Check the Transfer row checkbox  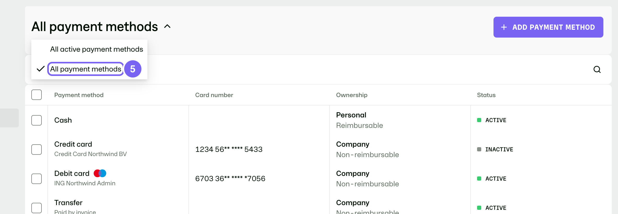[37, 208]
